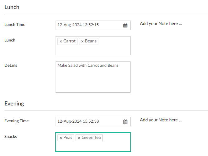This screenshot has width=208, height=156.
Task: Remove the Green Tea tag from Snacks
Action: (79, 138)
